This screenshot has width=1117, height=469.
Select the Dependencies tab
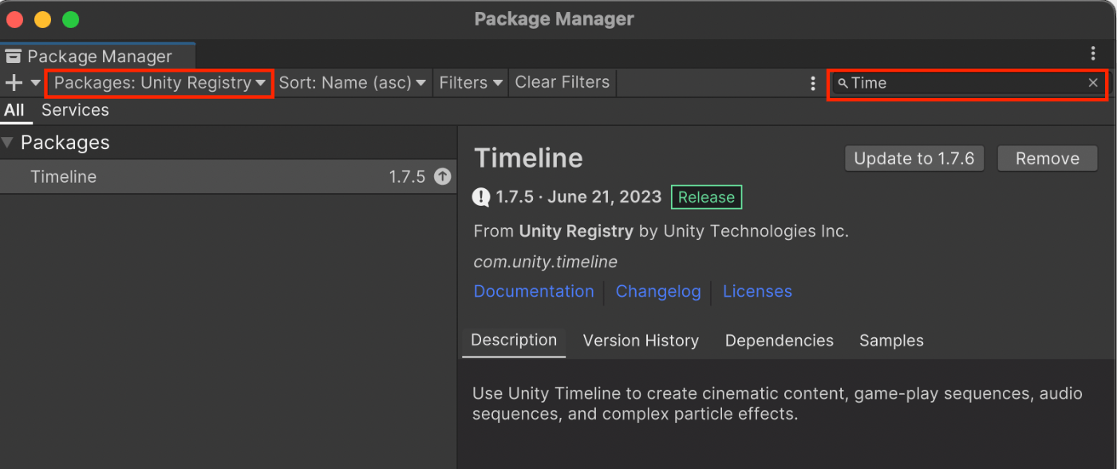(780, 341)
